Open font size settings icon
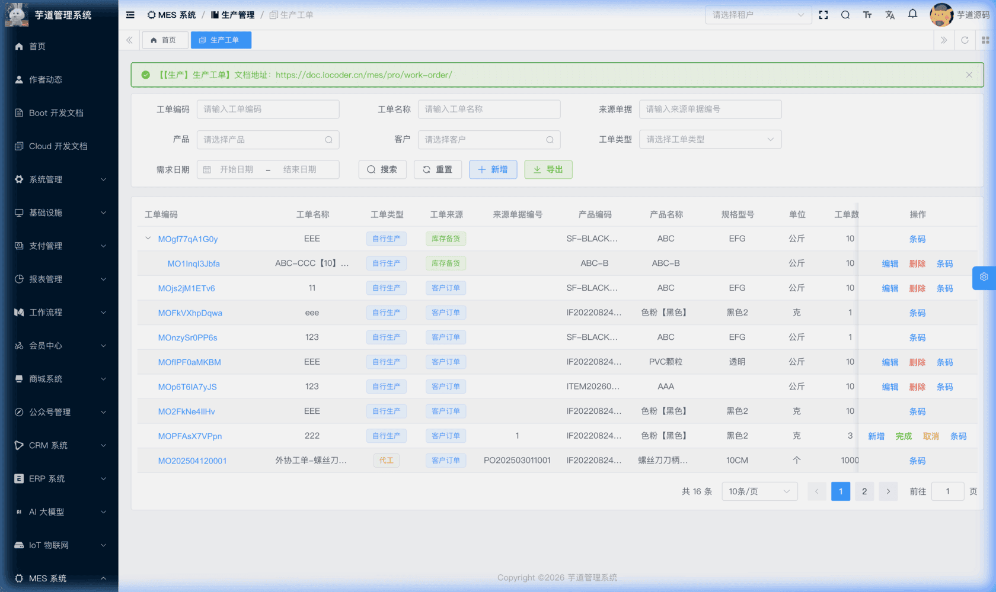 click(867, 15)
